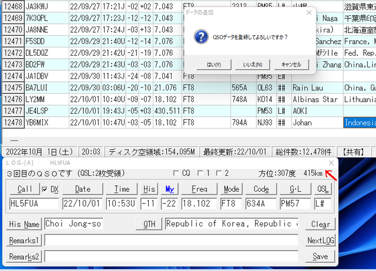Select log row number 12477

pos(13,111)
